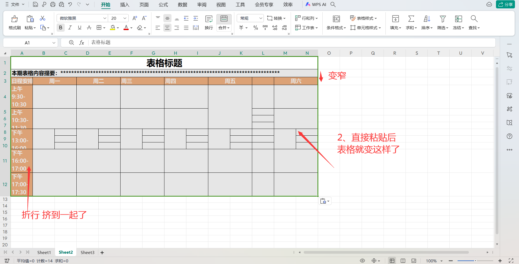Select column header P

coord(351,53)
